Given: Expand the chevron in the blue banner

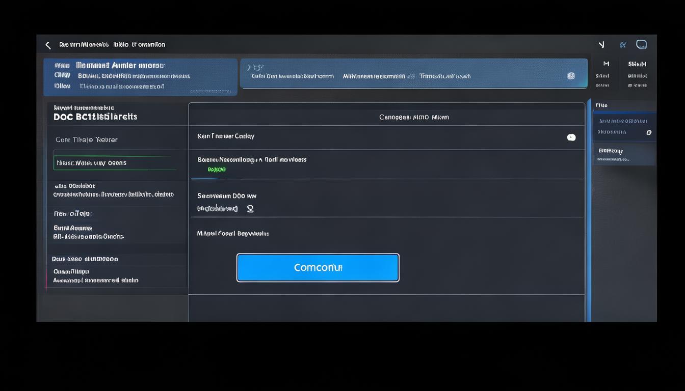Looking at the screenshot, I should tap(249, 67).
